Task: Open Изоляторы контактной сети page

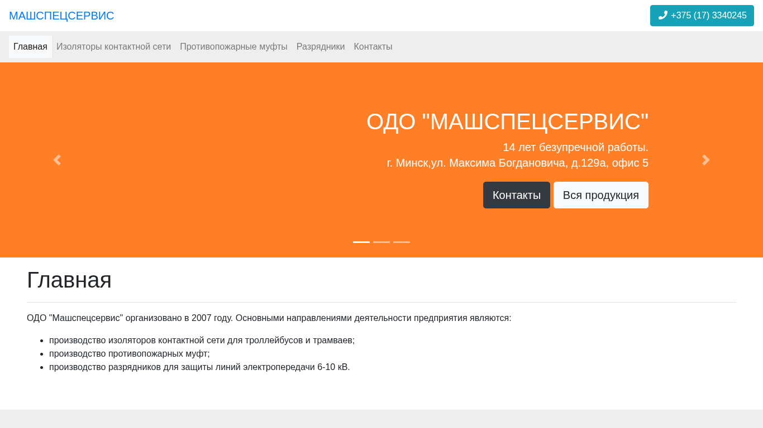Action: click(113, 47)
